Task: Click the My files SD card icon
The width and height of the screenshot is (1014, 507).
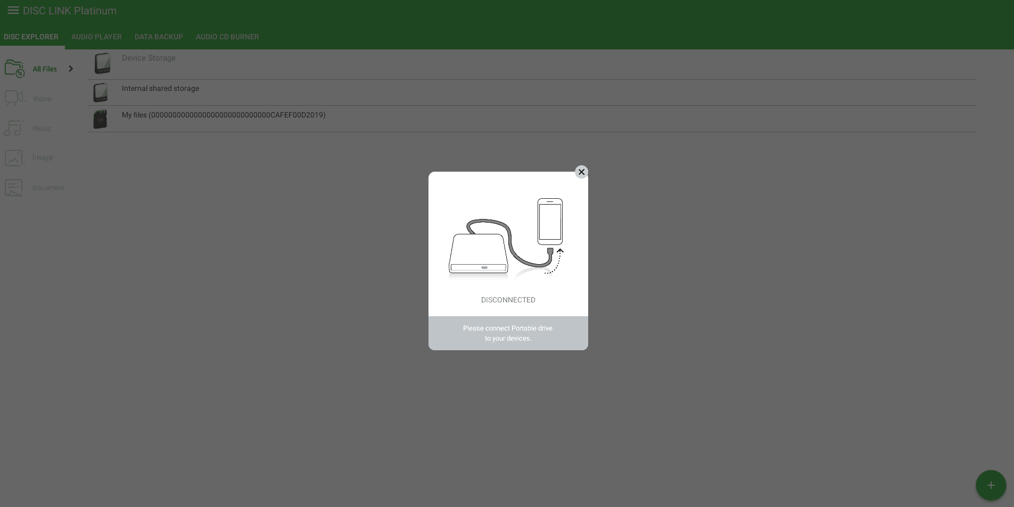Action: click(100, 119)
